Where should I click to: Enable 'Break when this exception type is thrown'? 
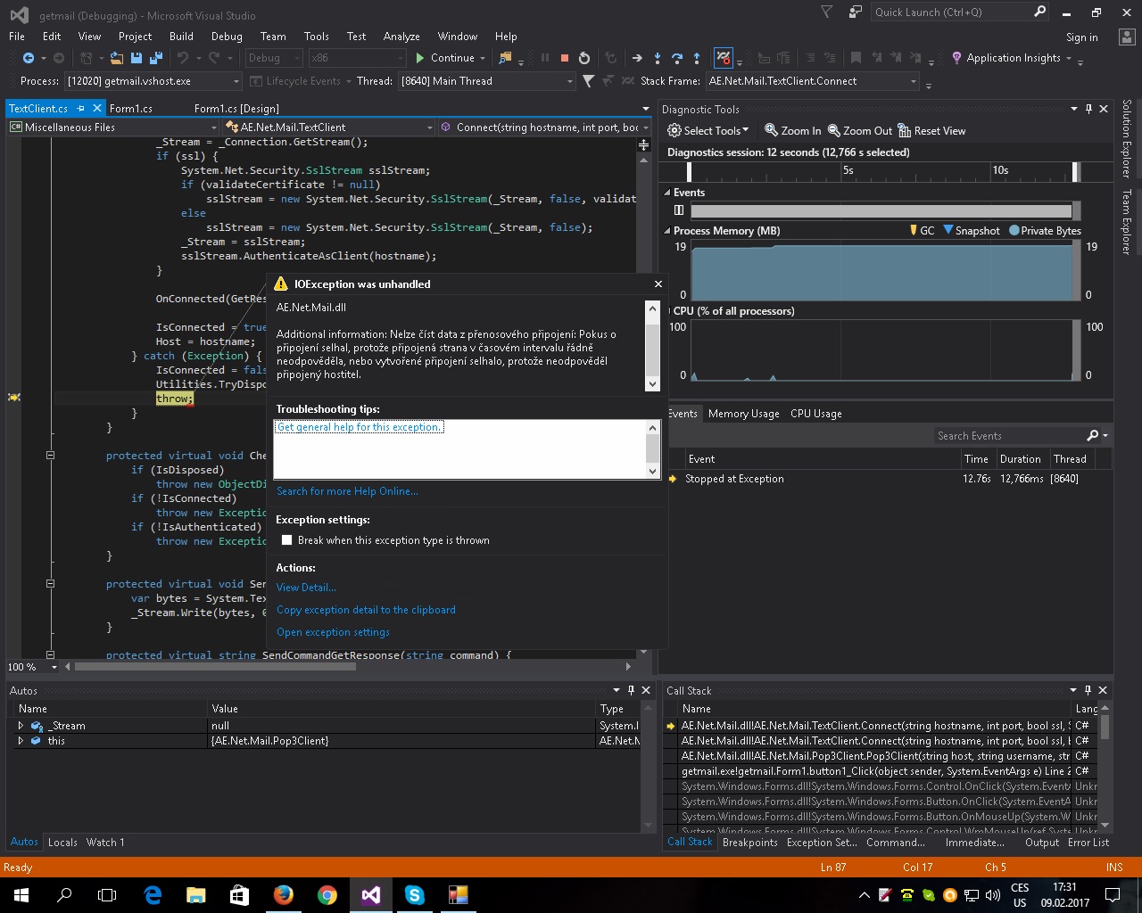tap(287, 540)
